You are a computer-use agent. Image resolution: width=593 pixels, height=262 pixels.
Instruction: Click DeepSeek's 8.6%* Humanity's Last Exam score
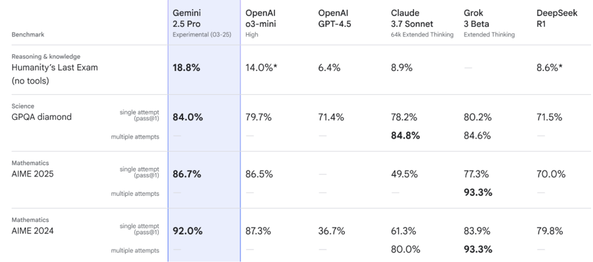549,68
